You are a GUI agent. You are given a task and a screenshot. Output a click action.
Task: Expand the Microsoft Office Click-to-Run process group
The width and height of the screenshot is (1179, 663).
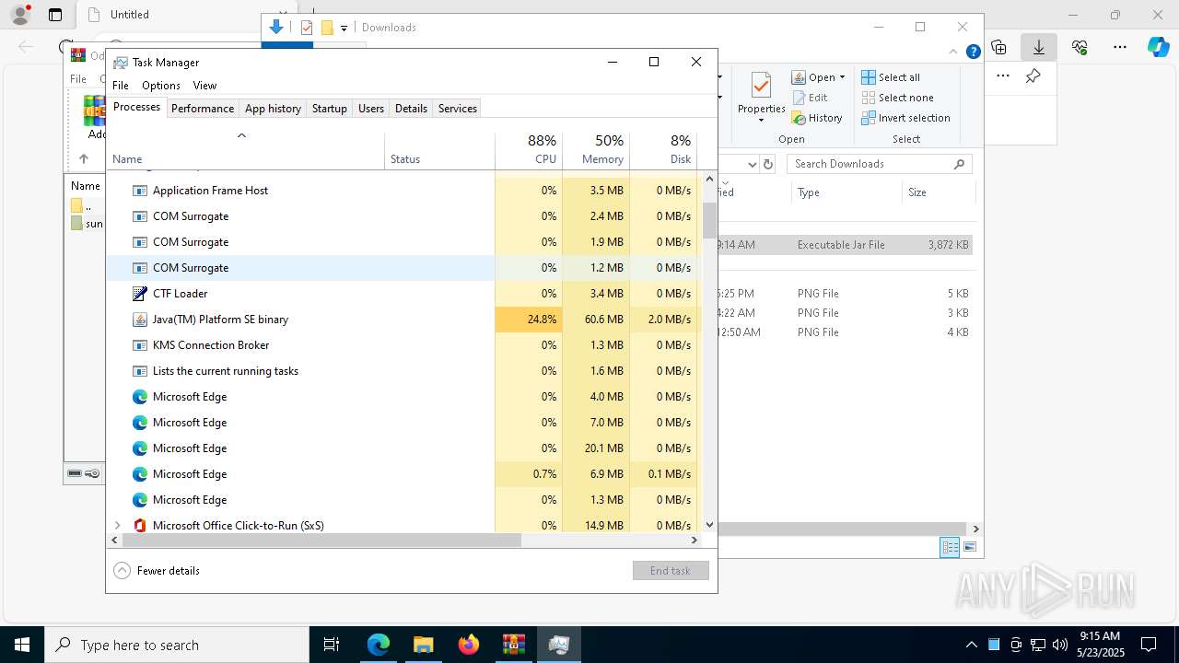pyautogui.click(x=117, y=526)
